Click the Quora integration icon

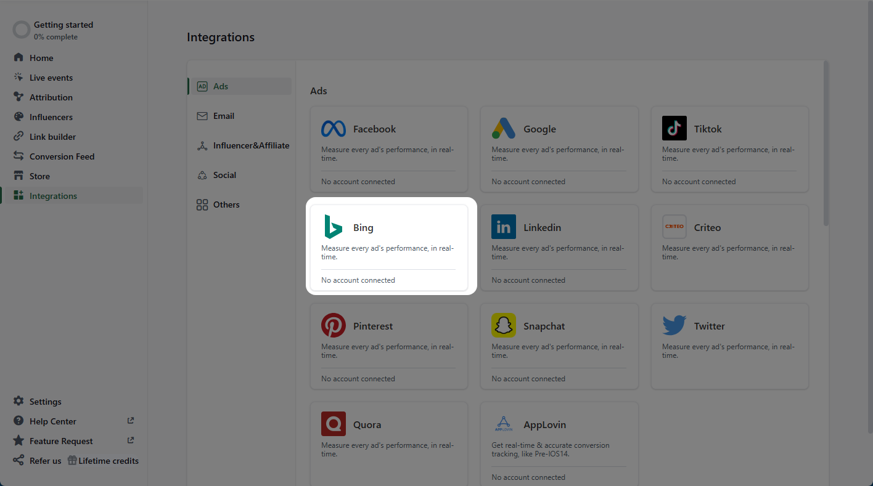(x=334, y=424)
